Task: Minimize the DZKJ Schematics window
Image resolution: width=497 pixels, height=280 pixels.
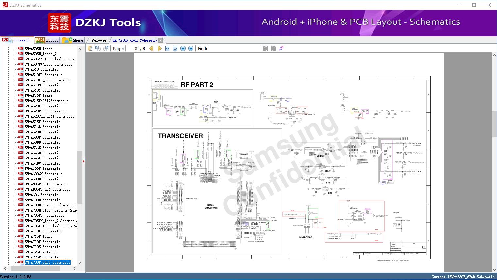Action: [459, 5]
